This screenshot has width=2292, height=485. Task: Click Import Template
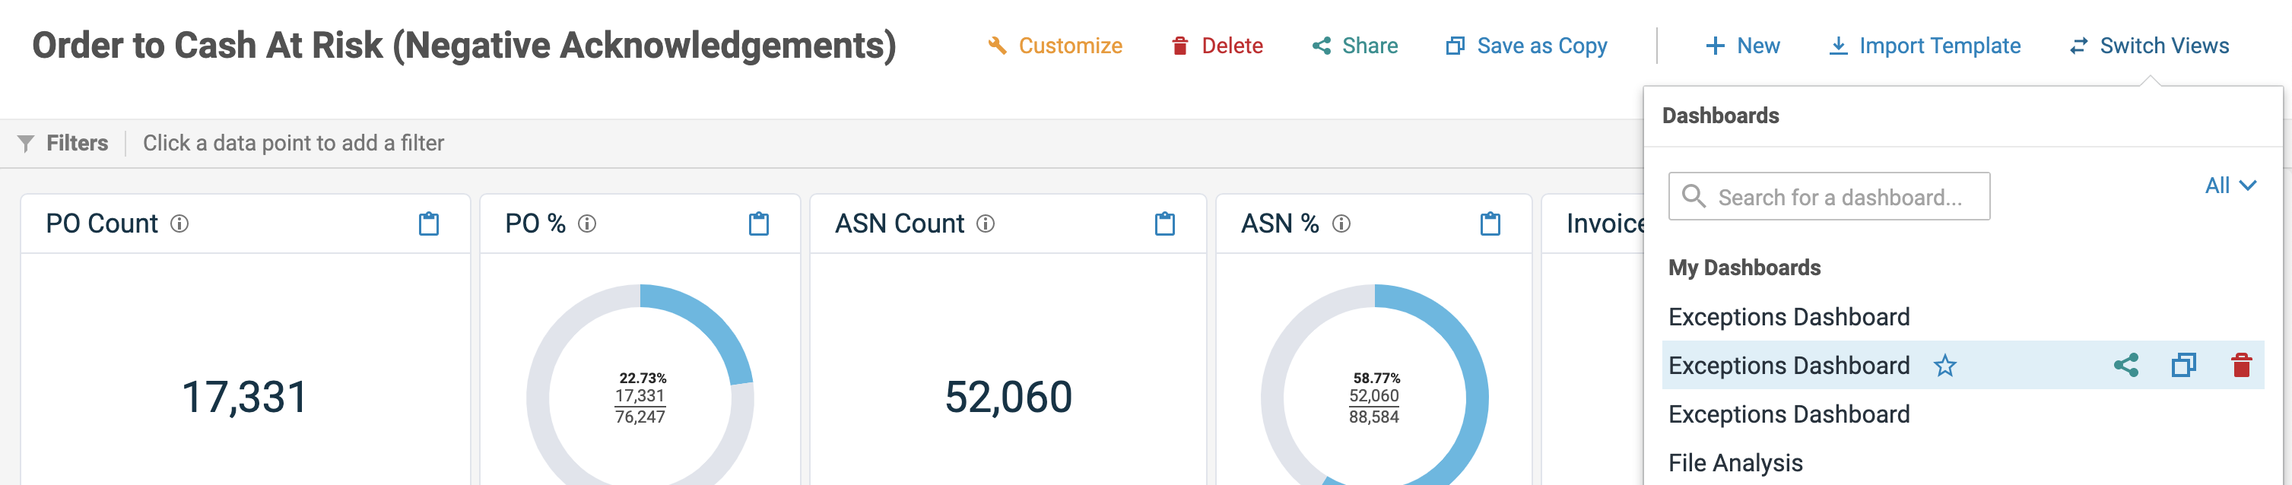1924,46
